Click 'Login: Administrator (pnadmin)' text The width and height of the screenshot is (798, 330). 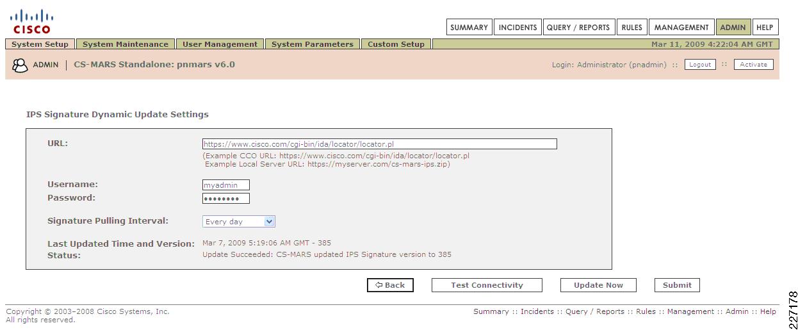609,65
